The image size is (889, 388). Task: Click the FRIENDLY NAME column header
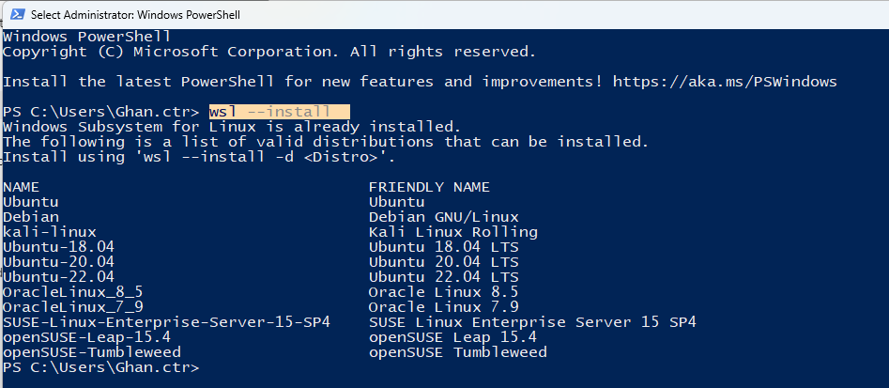coord(429,187)
